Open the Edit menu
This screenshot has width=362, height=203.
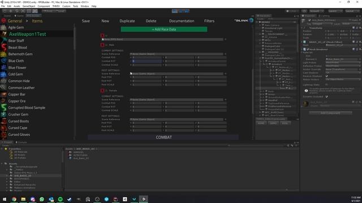pos(9,6)
